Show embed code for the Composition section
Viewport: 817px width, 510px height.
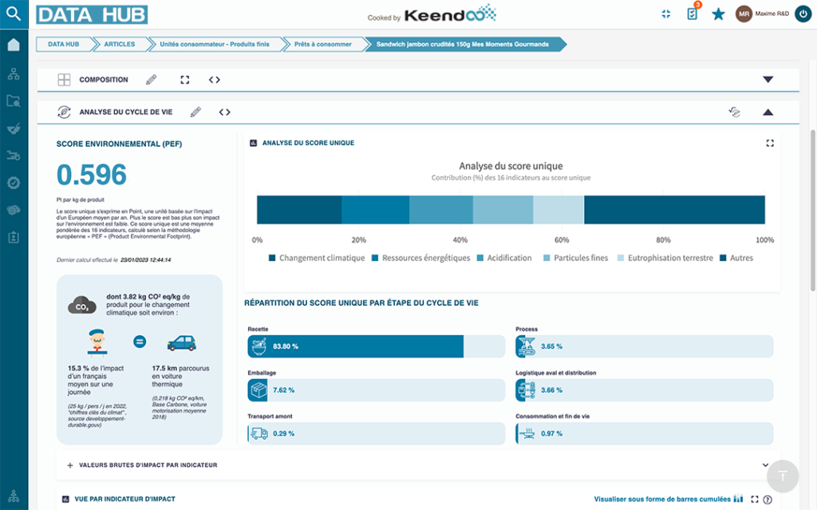(x=214, y=80)
